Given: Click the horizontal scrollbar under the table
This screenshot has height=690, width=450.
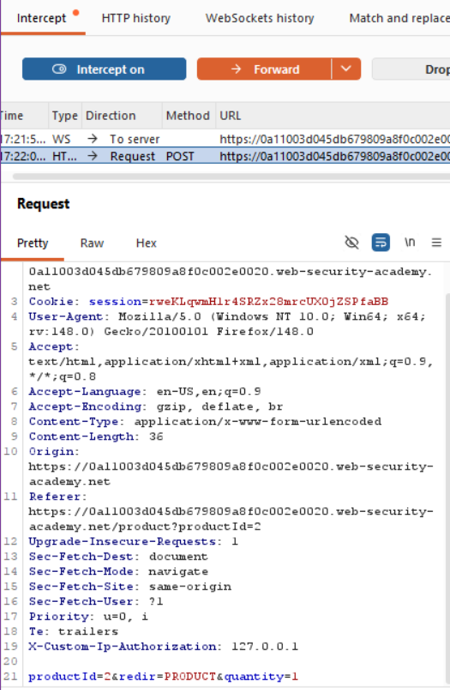Looking at the screenshot, I should pos(231,177).
